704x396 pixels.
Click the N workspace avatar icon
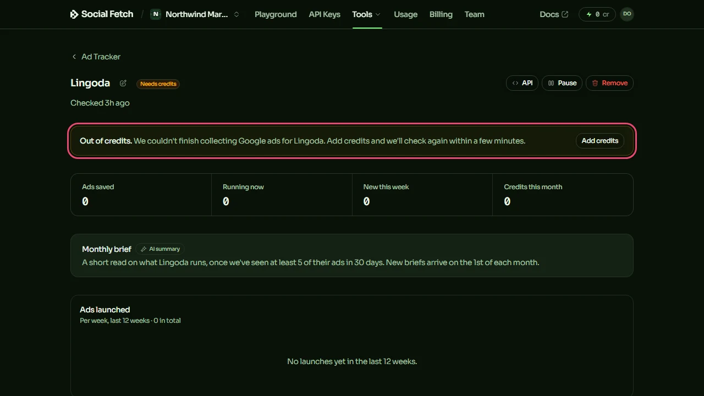pos(156,14)
